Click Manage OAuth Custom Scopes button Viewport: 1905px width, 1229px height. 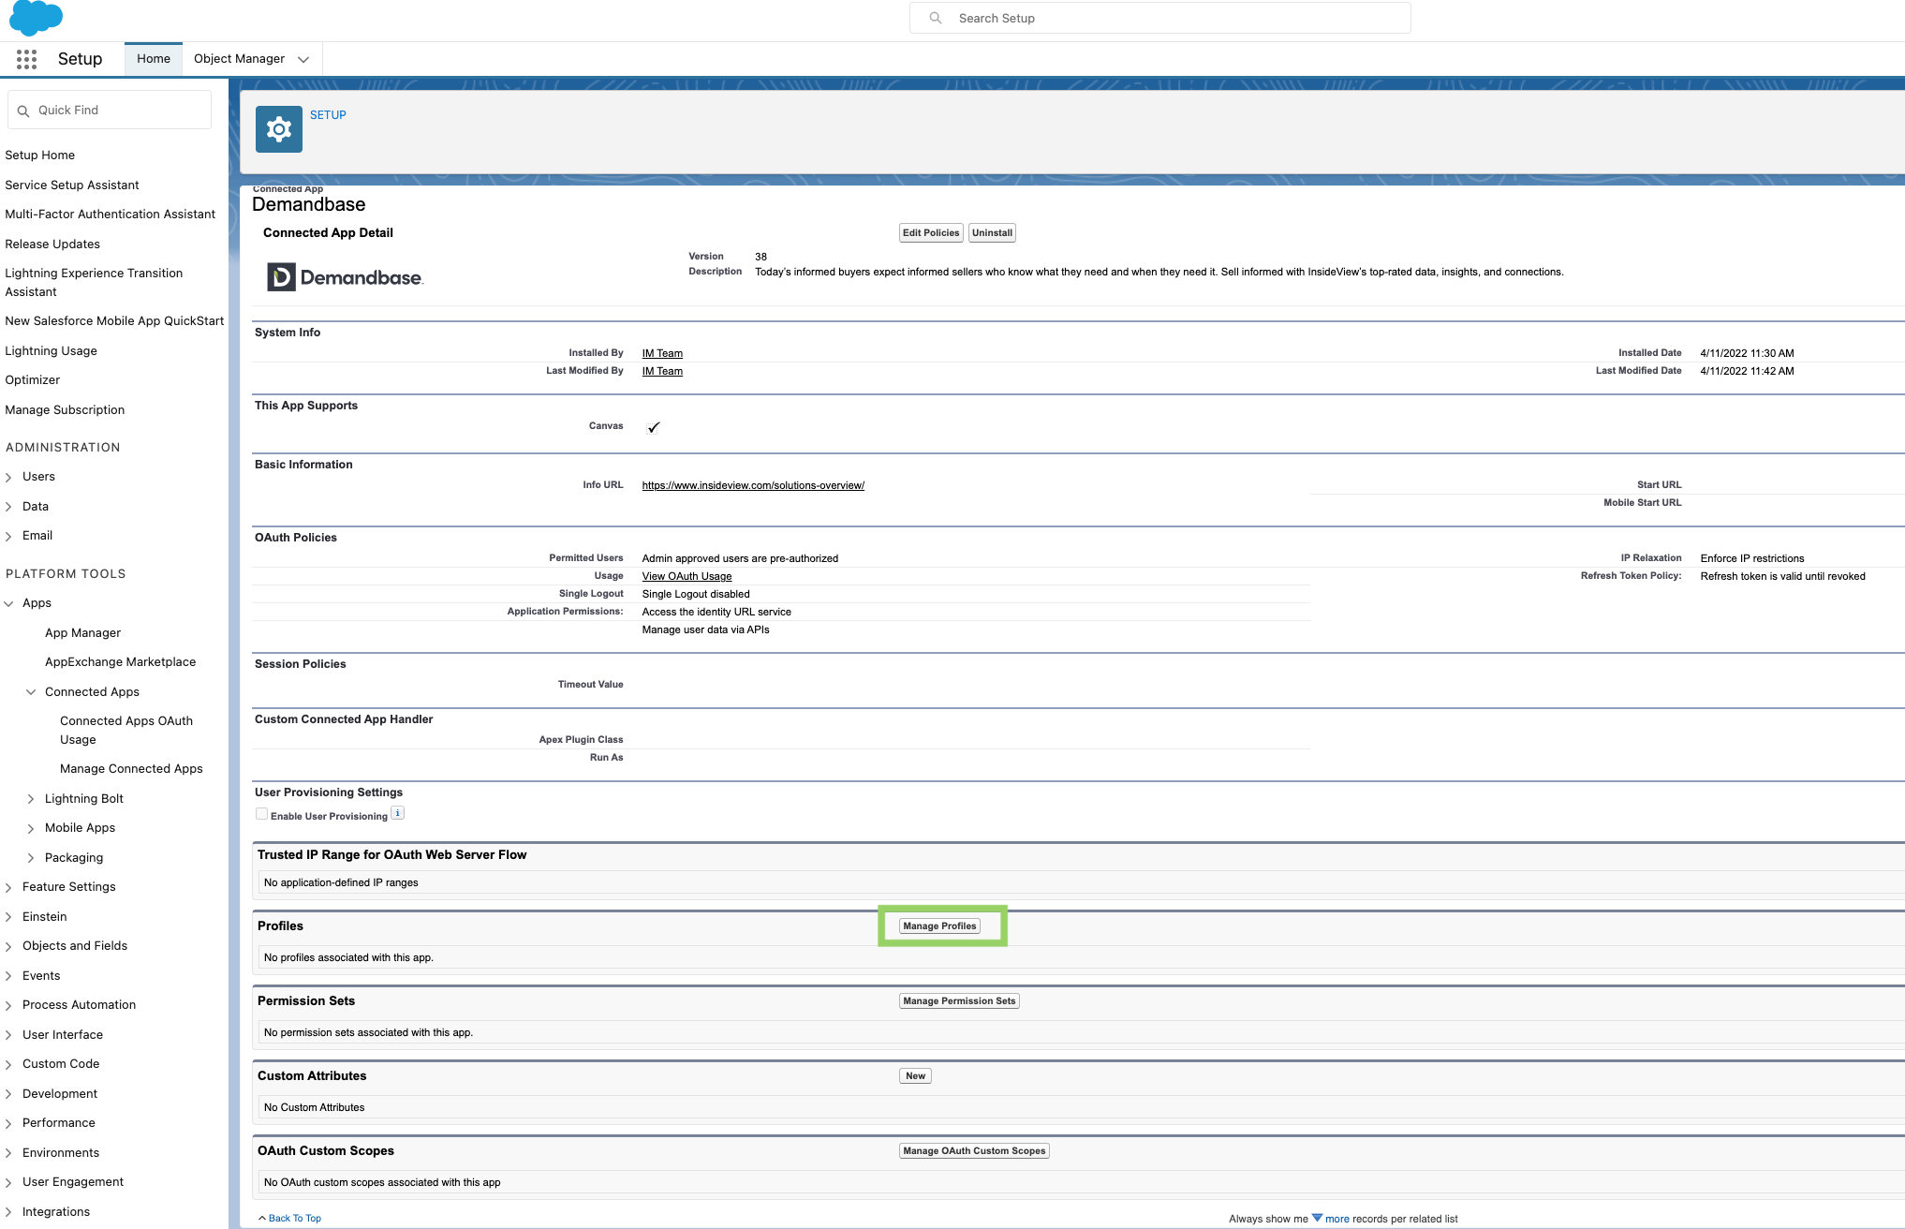[974, 1151]
